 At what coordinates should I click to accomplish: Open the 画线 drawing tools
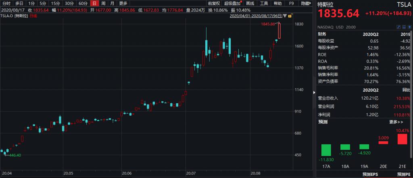(x=250, y=3)
